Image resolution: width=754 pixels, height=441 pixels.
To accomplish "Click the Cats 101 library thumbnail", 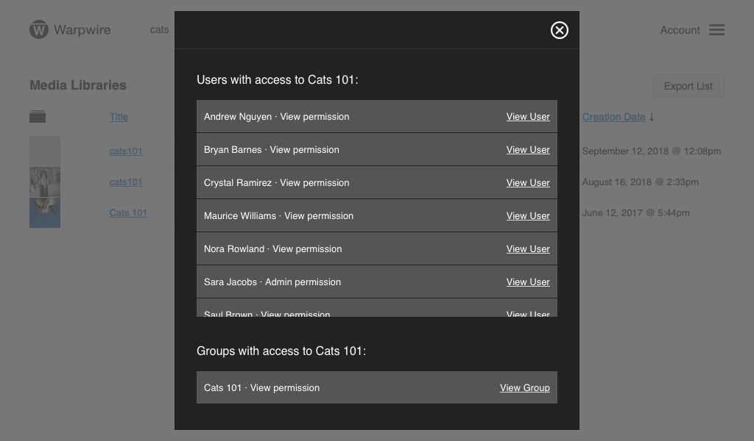I will click(45, 213).
